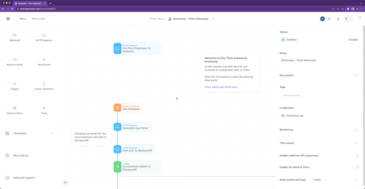Open the Tines Advanced Bootcamp link
The image size is (365, 189).
221,87
